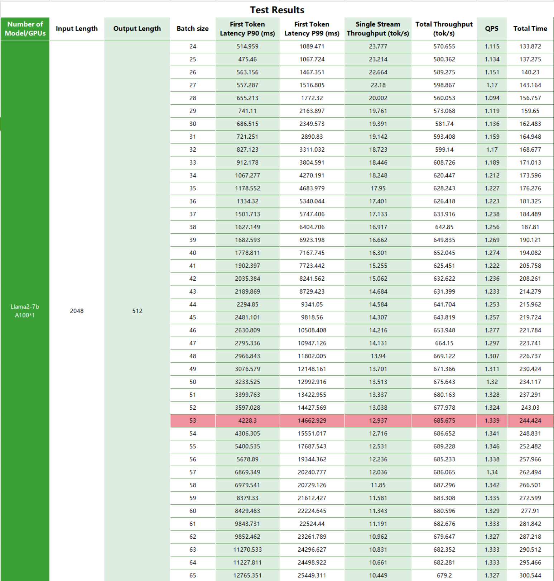554x581 pixels.
Task: Click P90 latency value '1334.32'
Action: pyautogui.click(x=247, y=201)
